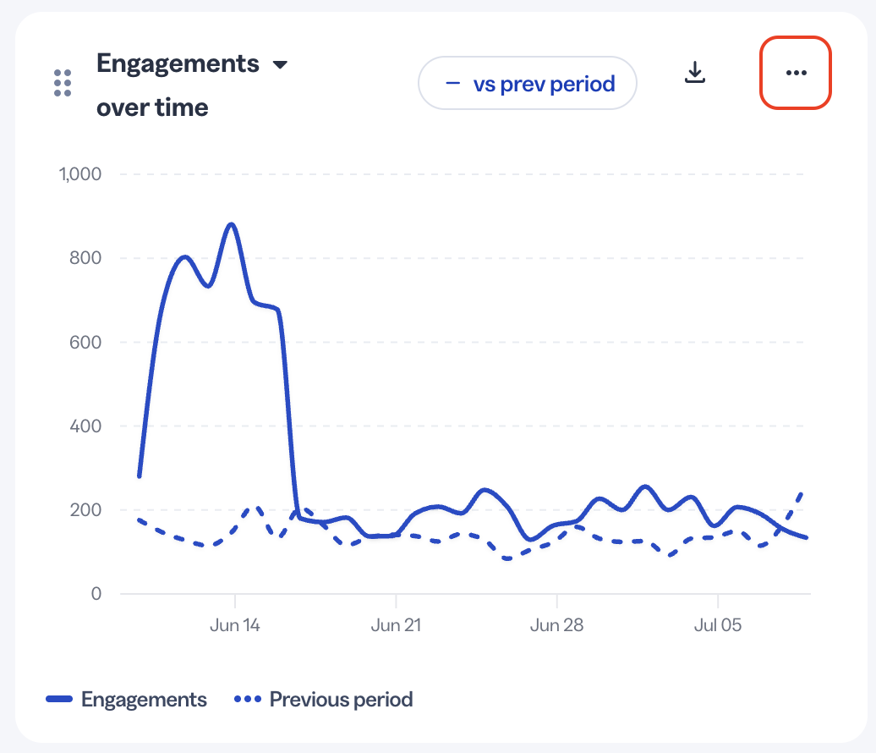Expand the Engagements metric dropdown arrow
This screenshot has width=876, height=753.
(x=280, y=65)
